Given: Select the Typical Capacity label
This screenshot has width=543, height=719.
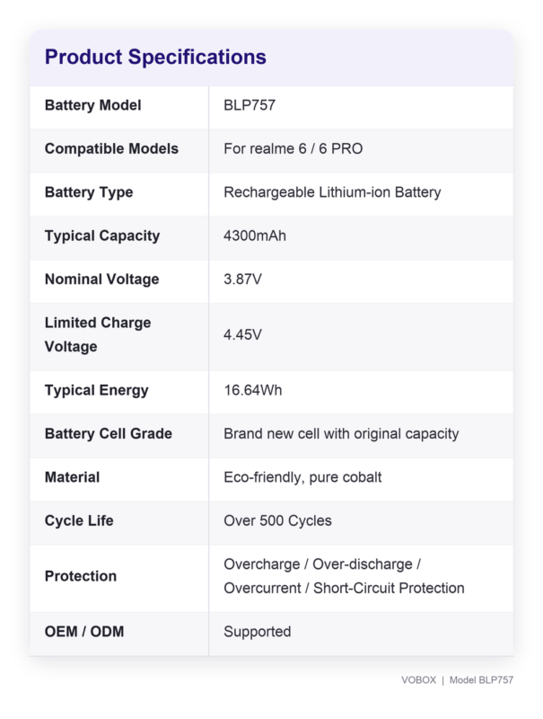Looking at the screenshot, I should (102, 235).
